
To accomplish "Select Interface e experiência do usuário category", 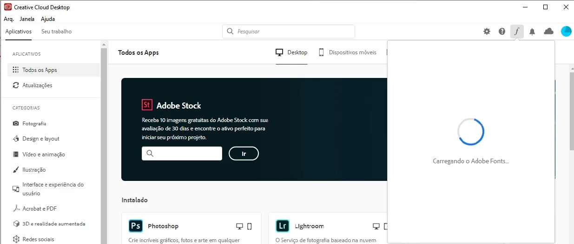I will [54, 189].
